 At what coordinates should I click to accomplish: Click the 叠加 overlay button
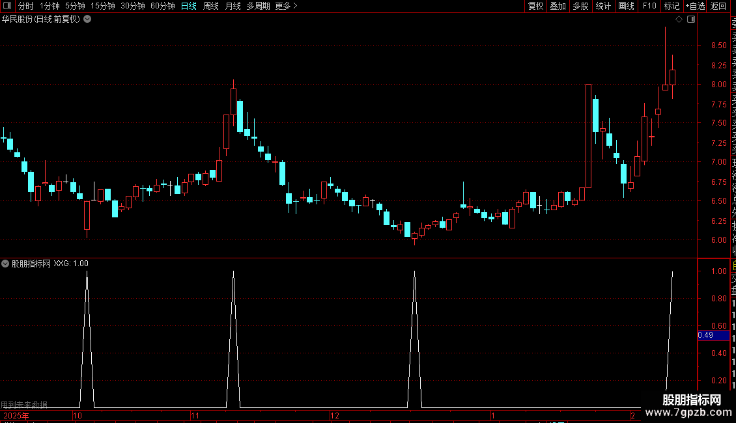558,6
